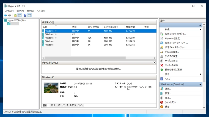
Task: Click シャットダウン... action link
Action: click(x=171, y=102)
